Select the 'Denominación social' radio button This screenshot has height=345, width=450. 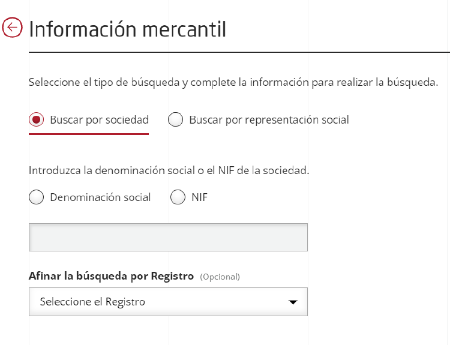point(37,197)
